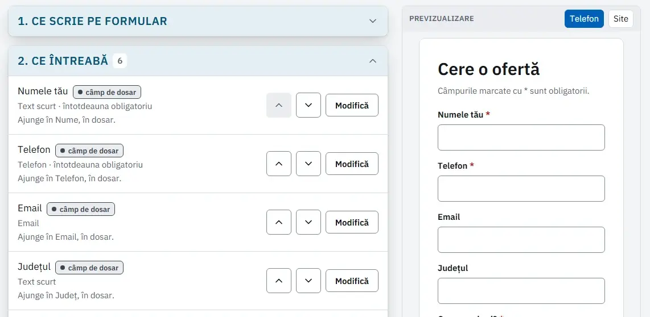
Task: Click 'Ajunge în Telefon, în dosar.' text
Action: [69, 178]
